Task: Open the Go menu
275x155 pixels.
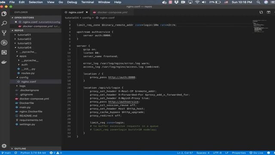Action: point(61,2)
